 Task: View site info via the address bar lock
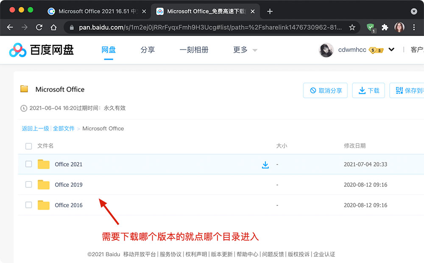72,28
